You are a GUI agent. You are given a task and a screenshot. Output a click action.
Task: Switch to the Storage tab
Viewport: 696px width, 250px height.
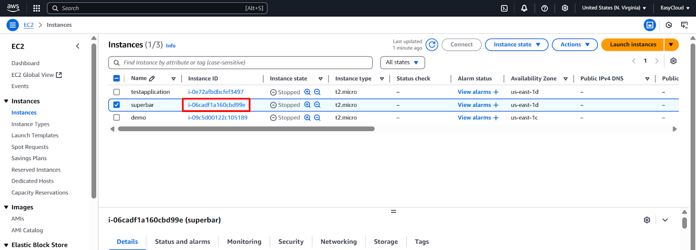click(x=386, y=242)
